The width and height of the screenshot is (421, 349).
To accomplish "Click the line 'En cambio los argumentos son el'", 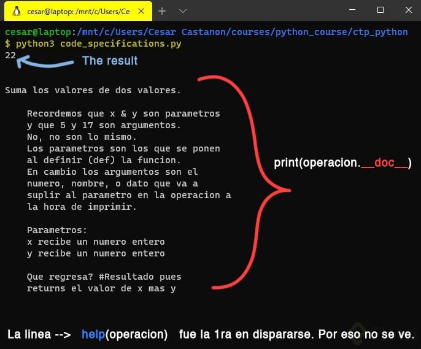I will tap(112, 172).
